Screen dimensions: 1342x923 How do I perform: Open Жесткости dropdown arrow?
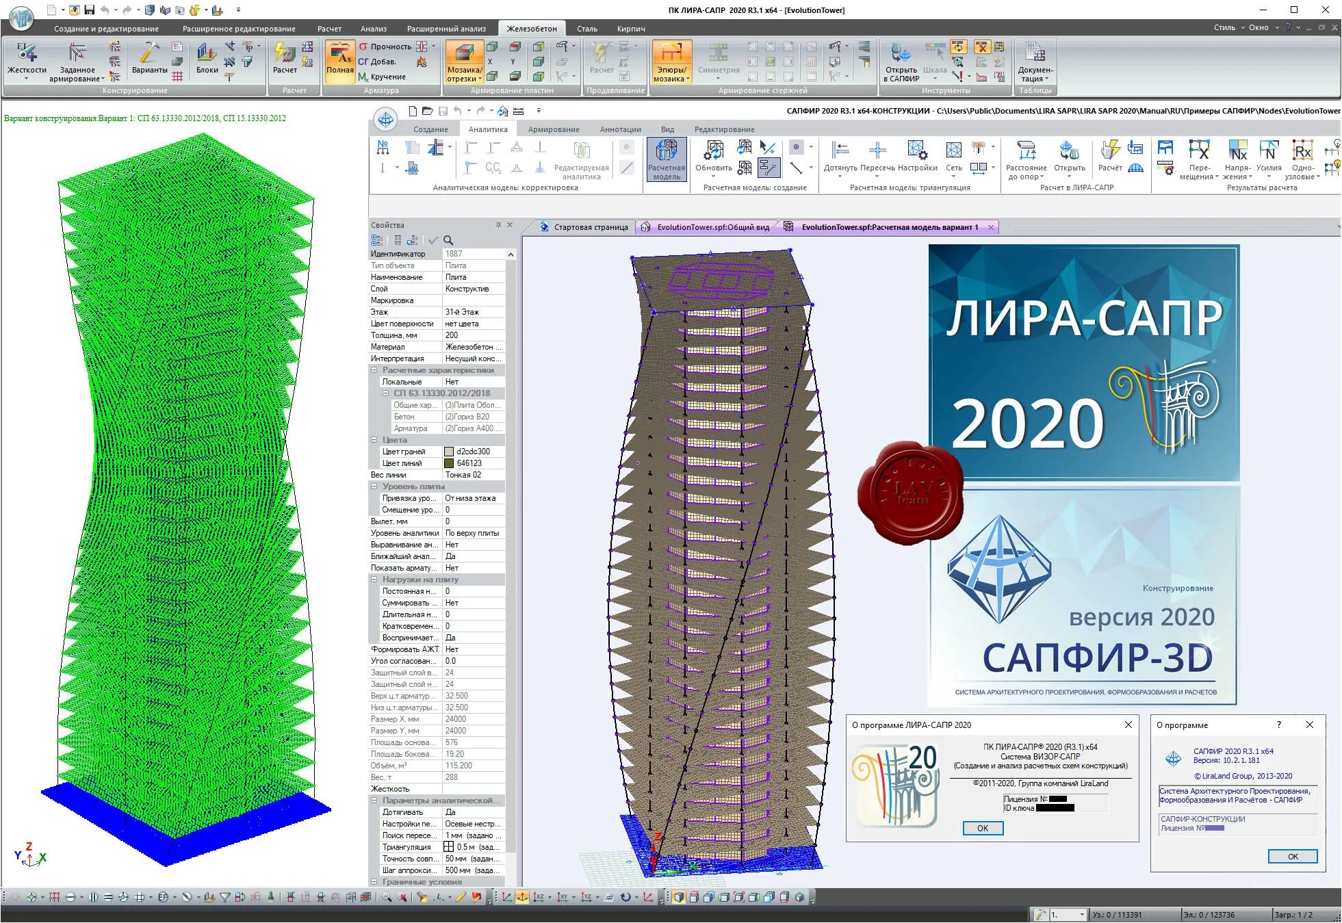coord(27,79)
